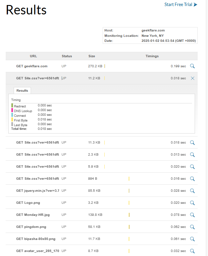
Task: Click GET Logo.png URL
Action: click(x=28, y=203)
